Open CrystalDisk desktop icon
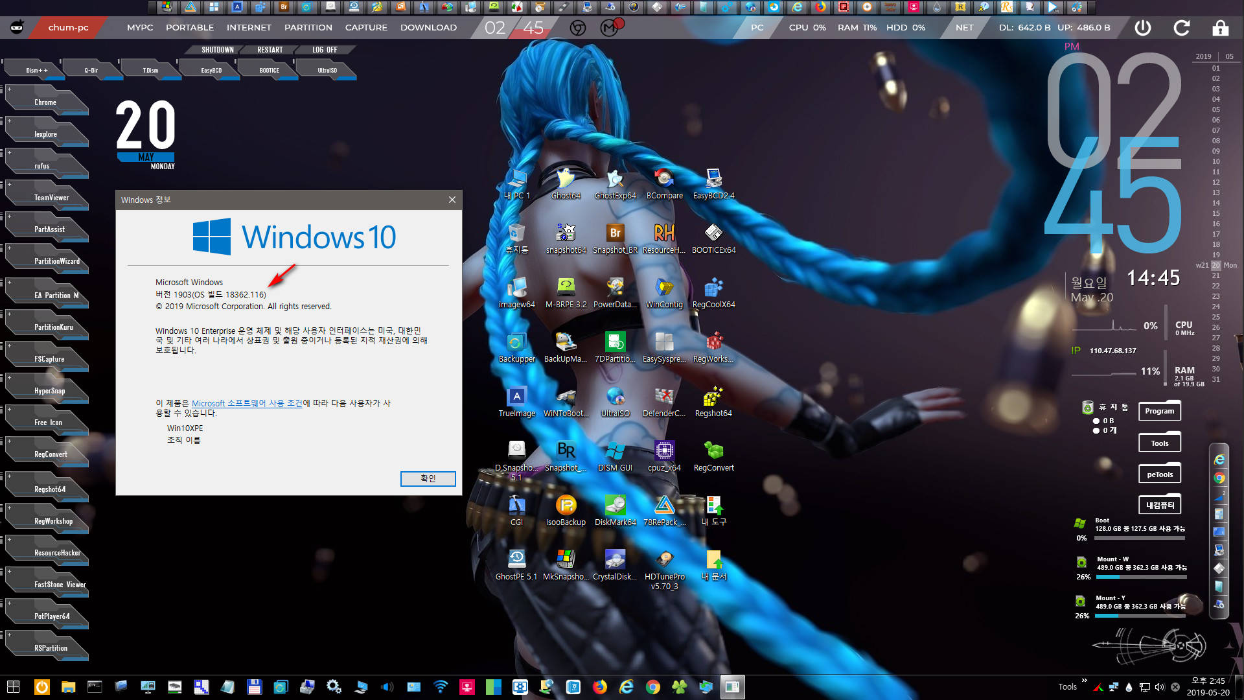 [615, 565]
